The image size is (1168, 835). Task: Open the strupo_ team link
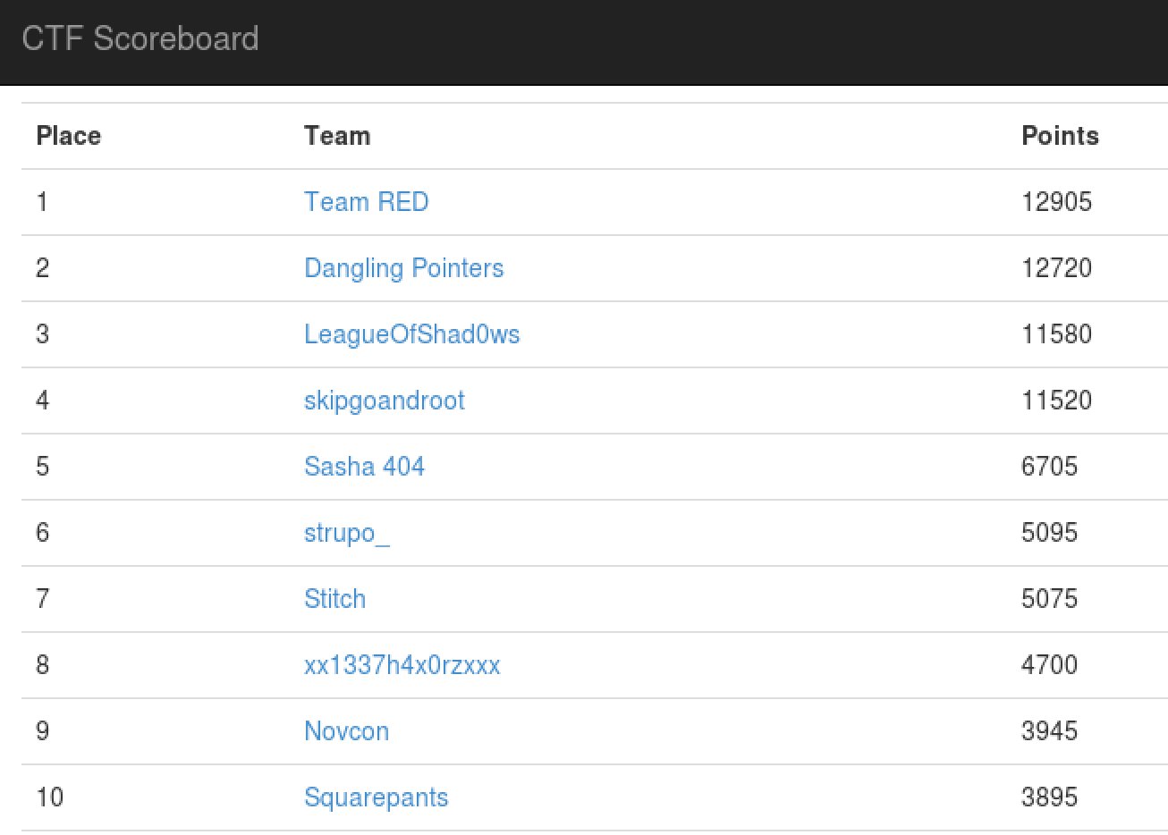(346, 533)
